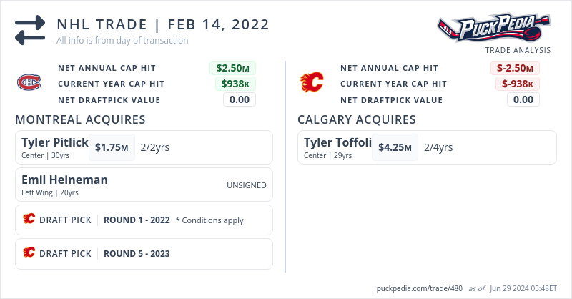572x299 pixels.
Task: Click Calgary's -$2.50M net annual cap hit
Action: (515, 68)
